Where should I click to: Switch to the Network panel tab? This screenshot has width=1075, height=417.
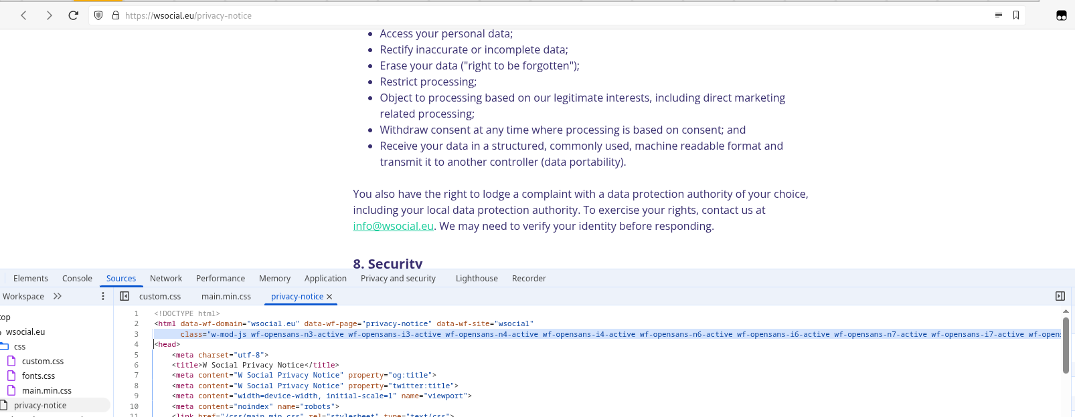pyautogui.click(x=165, y=279)
